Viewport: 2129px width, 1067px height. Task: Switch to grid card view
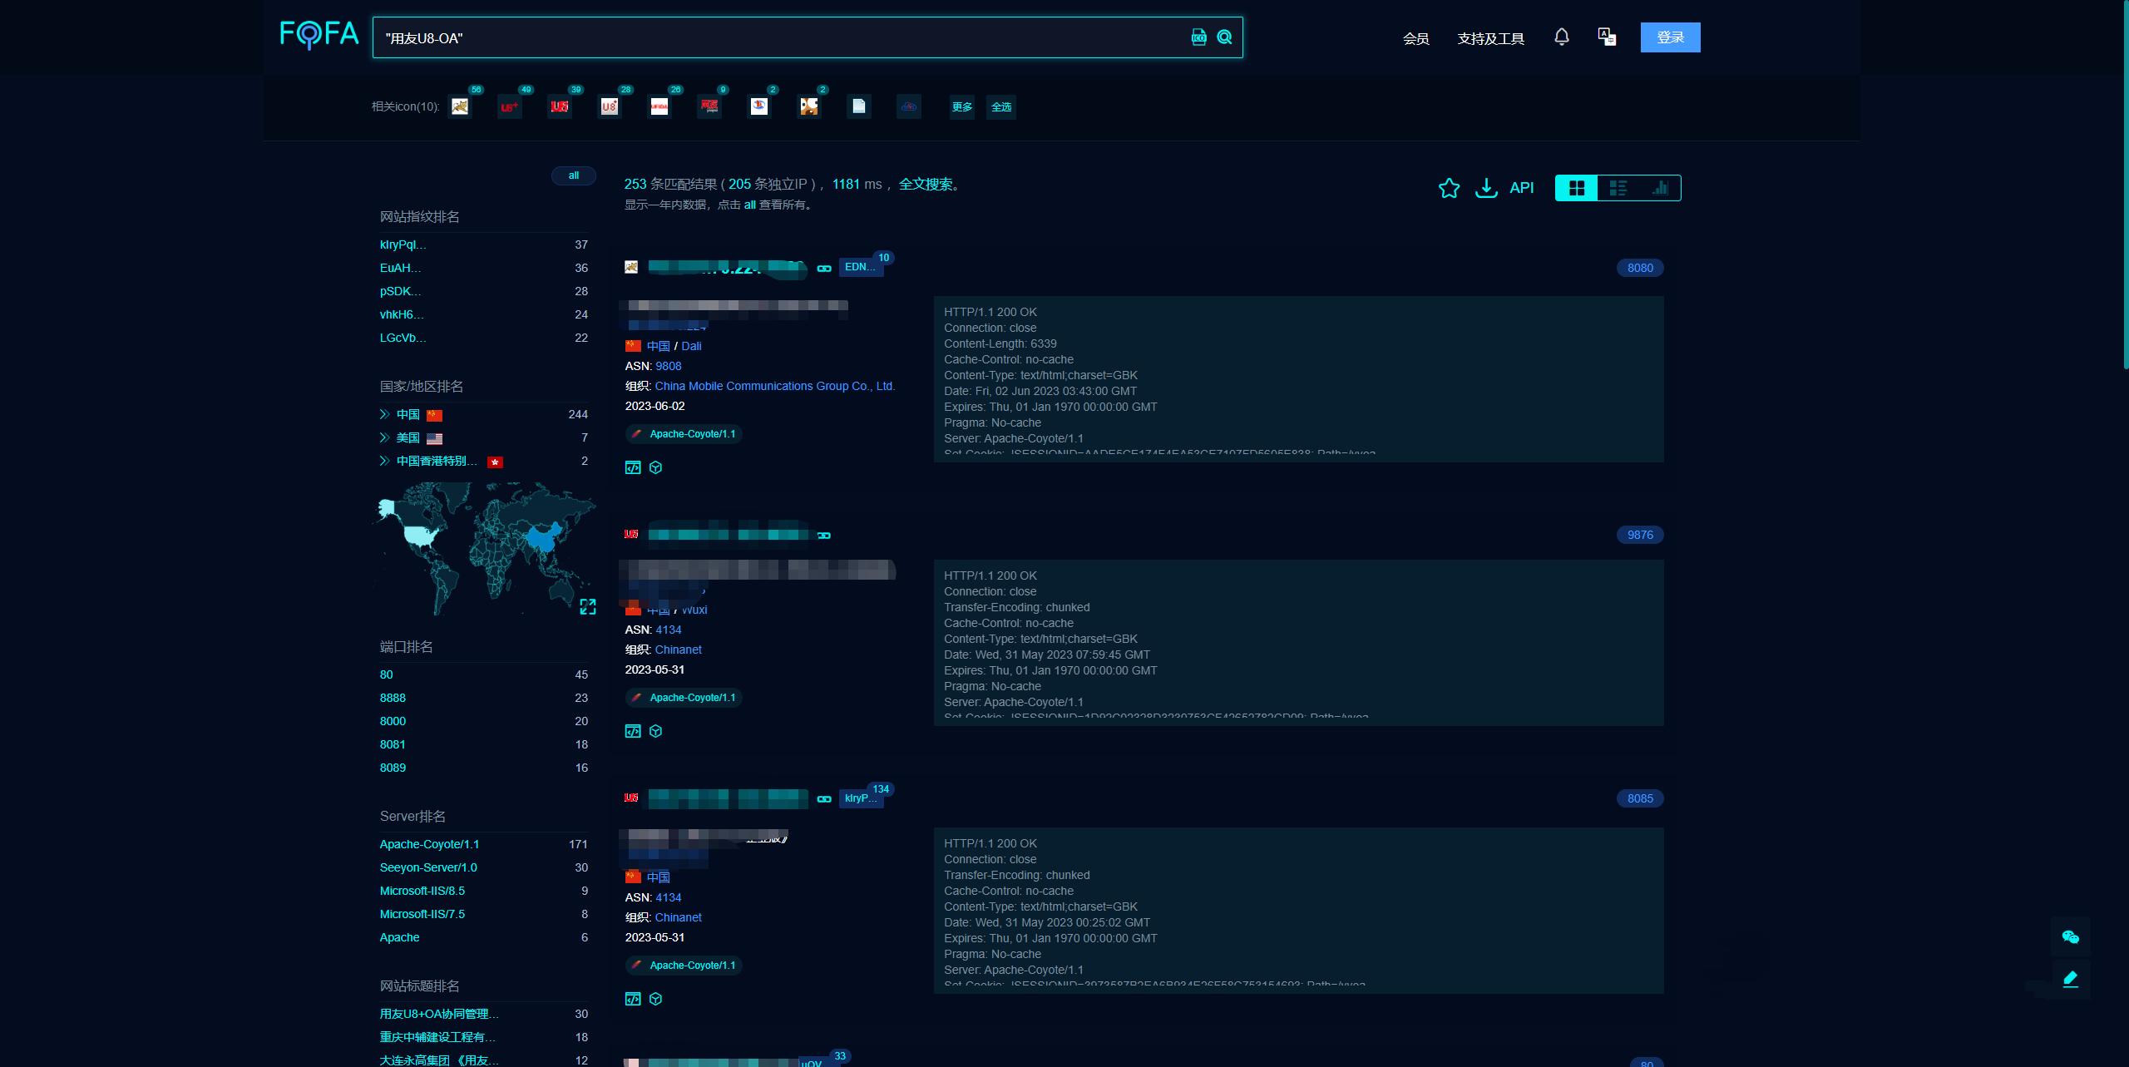click(1577, 188)
